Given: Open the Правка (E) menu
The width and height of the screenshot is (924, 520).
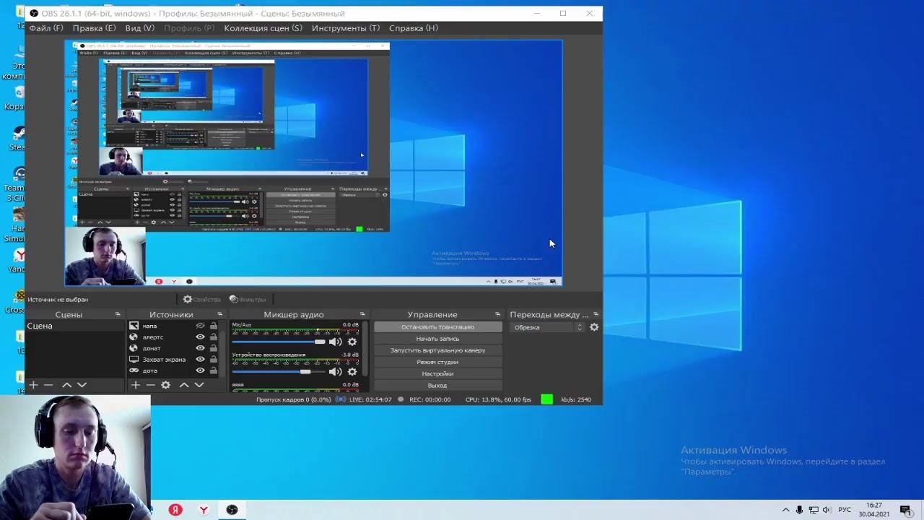Looking at the screenshot, I should coord(94,28).
